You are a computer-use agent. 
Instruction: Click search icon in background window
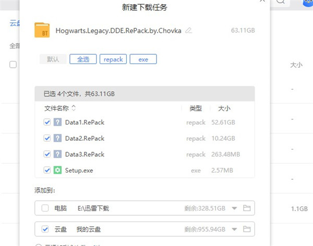[281, 2]
